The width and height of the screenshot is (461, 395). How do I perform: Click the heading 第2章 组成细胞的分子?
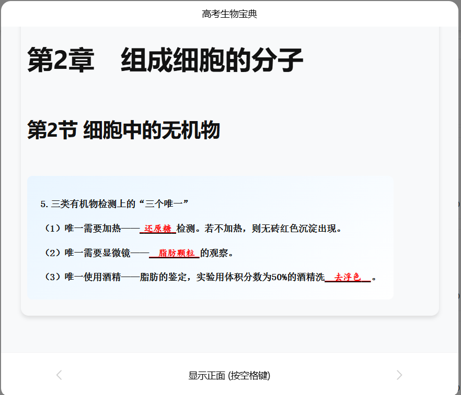point(165,60)
